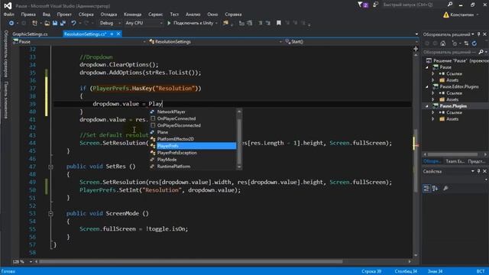Select the Pause.Plugins project node
The image size is (489, 275).
point(453,106)
